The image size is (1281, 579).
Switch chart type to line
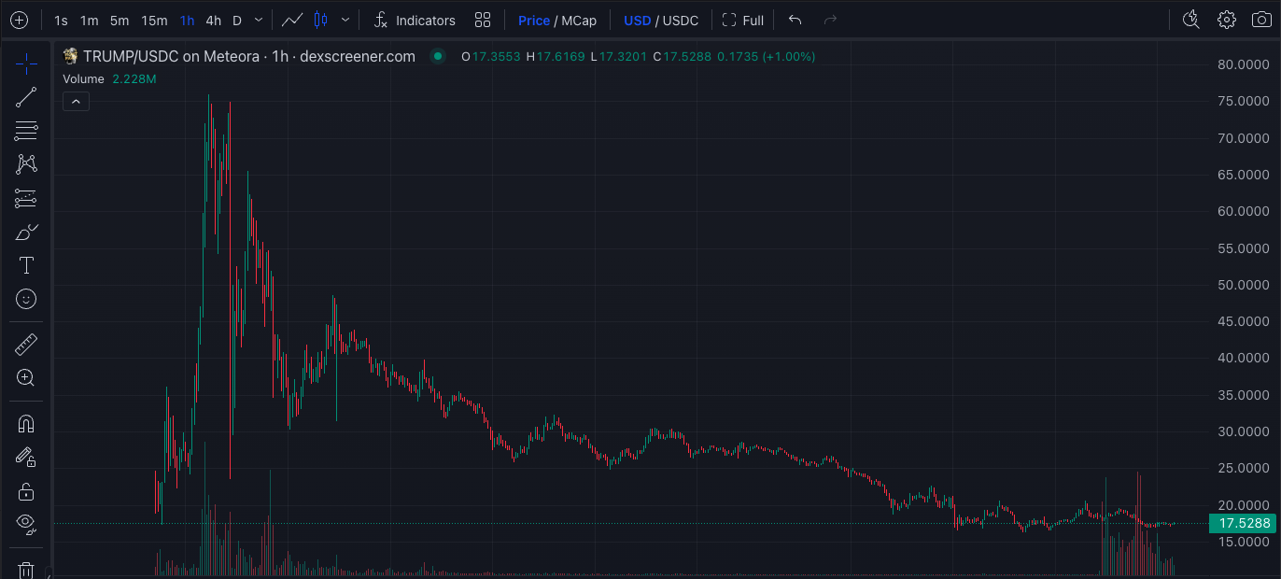pyautogui.click(x=292, y=20)
